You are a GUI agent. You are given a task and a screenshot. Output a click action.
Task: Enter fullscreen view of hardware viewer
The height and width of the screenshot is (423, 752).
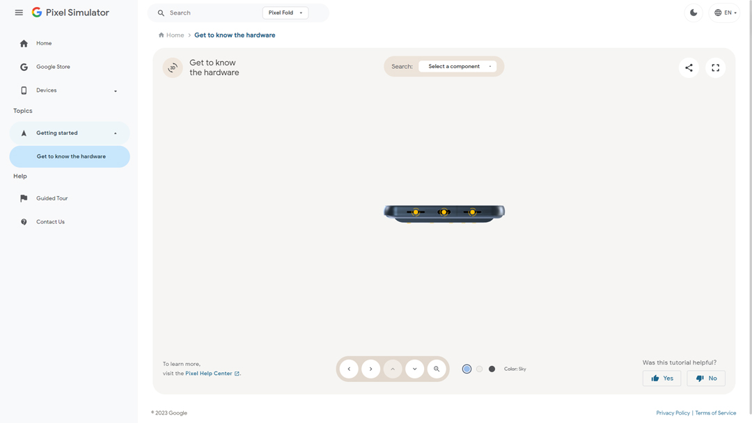pos(715,67)
